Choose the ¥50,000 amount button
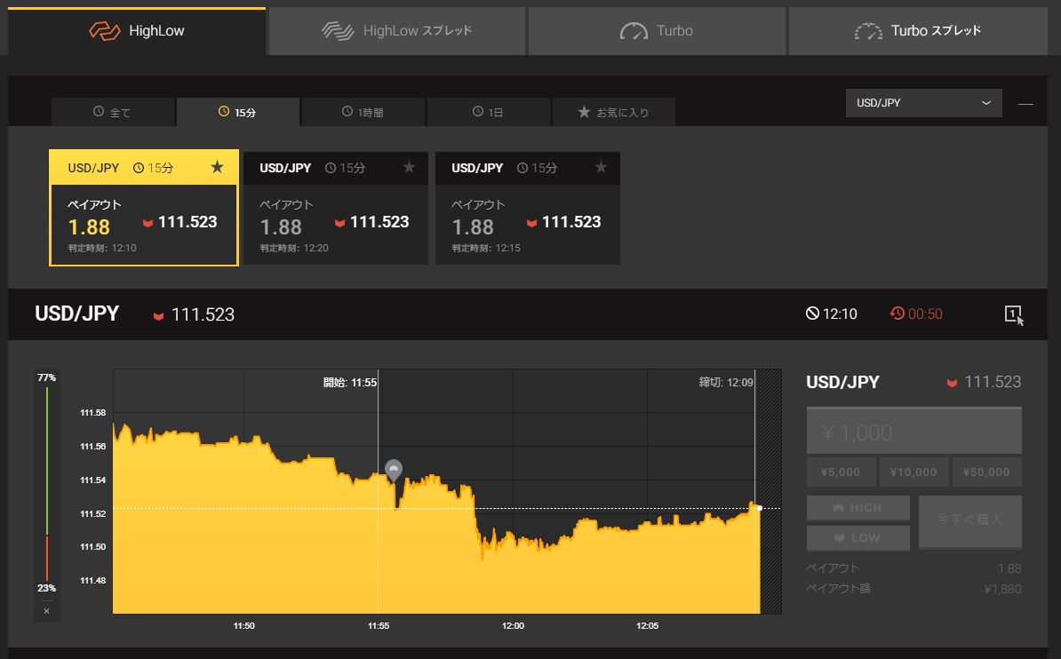 pyautogui.click(x=986, y=472)
